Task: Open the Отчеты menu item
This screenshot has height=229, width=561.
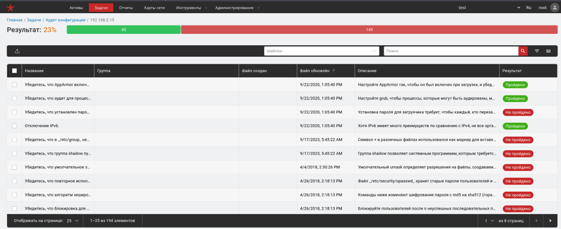Action: [126, 8]
